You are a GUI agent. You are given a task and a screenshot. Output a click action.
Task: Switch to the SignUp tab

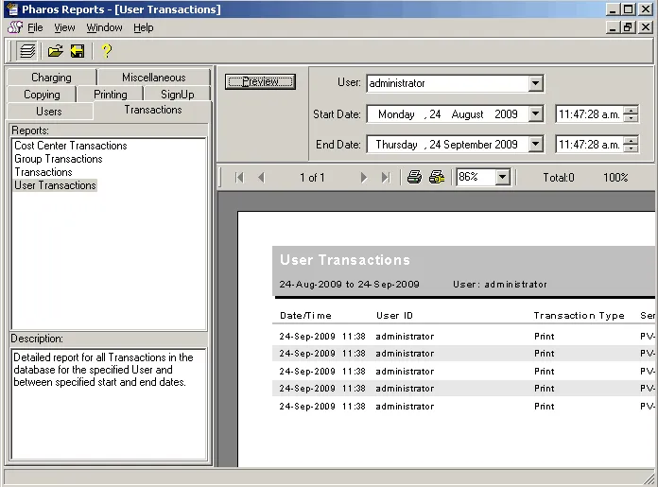(177, 95)
